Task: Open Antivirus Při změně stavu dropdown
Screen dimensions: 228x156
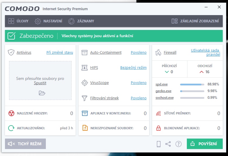Action: 60,53
